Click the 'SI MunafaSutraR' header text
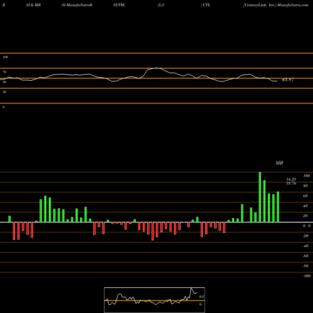 (77, 5)
